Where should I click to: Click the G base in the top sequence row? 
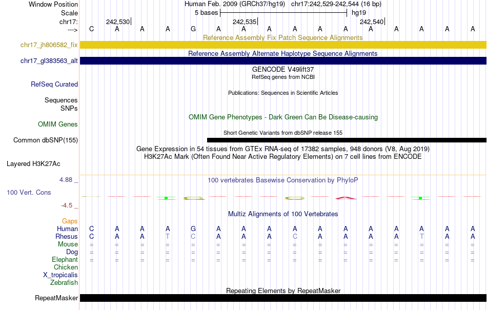click(x=193, y=29)
